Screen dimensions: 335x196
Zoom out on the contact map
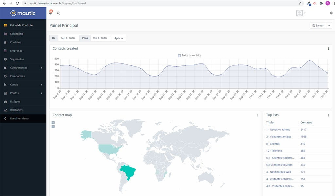53,127
